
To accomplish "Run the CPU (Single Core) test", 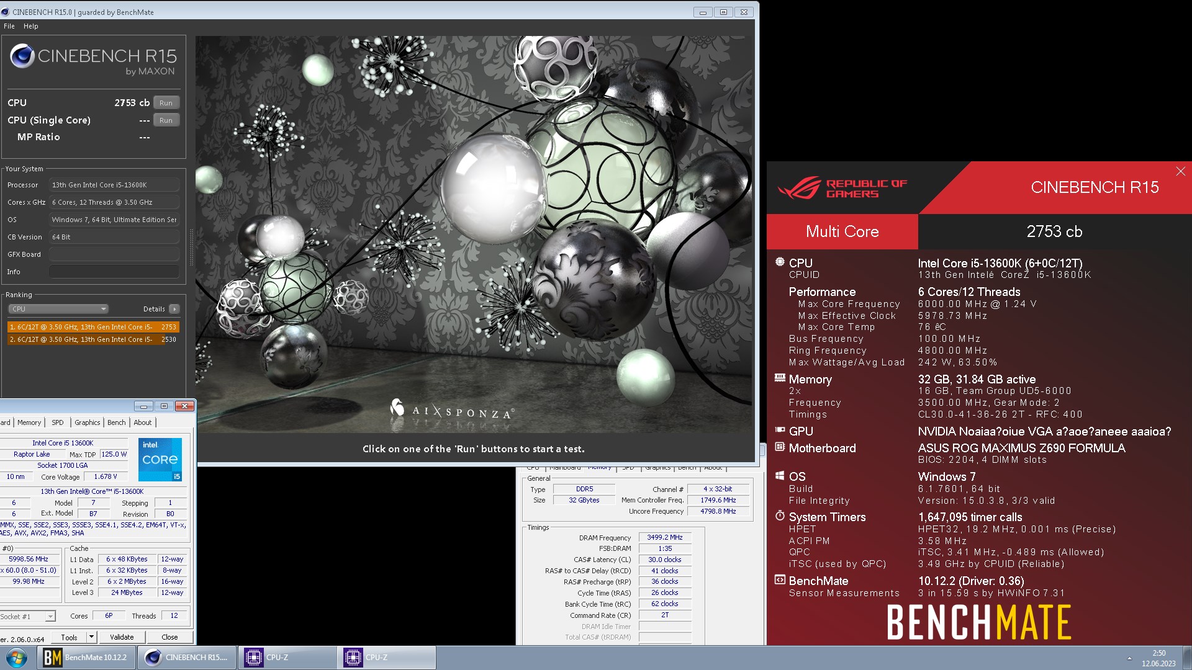I will (166, 120).
